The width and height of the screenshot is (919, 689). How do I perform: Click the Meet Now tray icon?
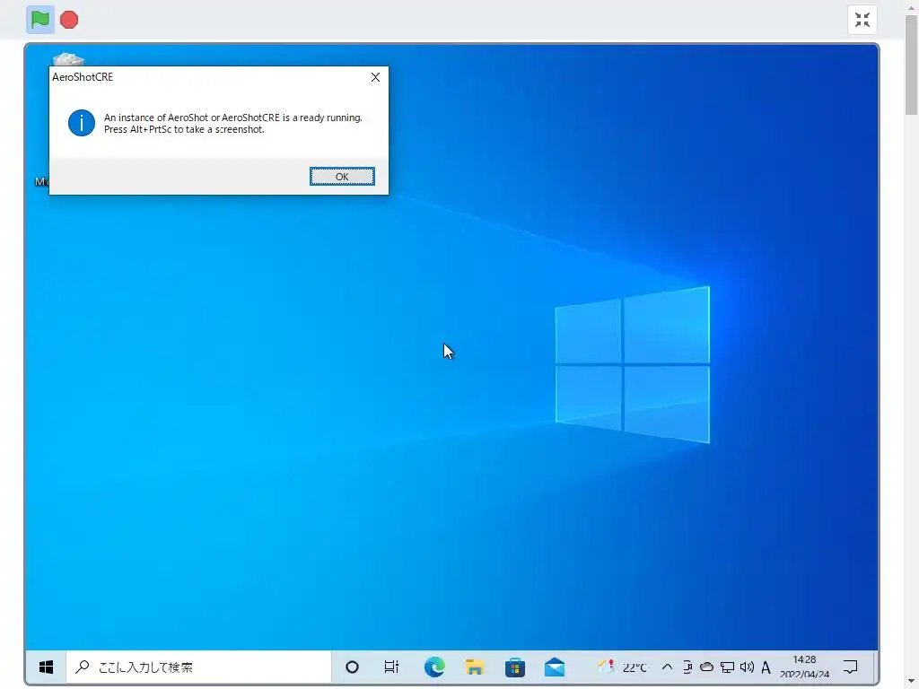coord(687,667)
